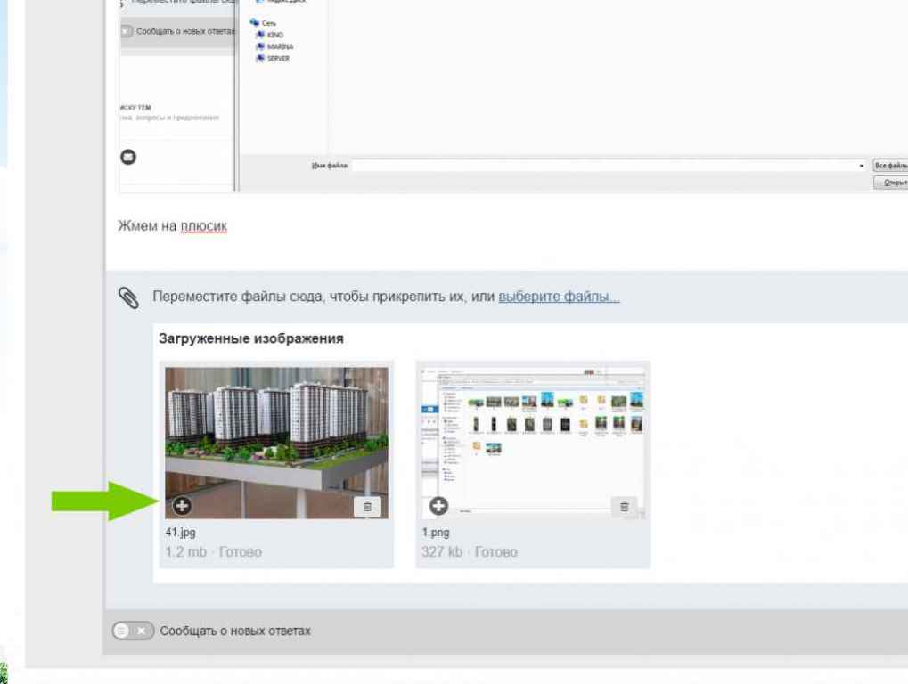Toggle 'Сообщать о новых ответах' in embedded screenshot
Screen dimensions: 908x684
[x=127, y=31]
